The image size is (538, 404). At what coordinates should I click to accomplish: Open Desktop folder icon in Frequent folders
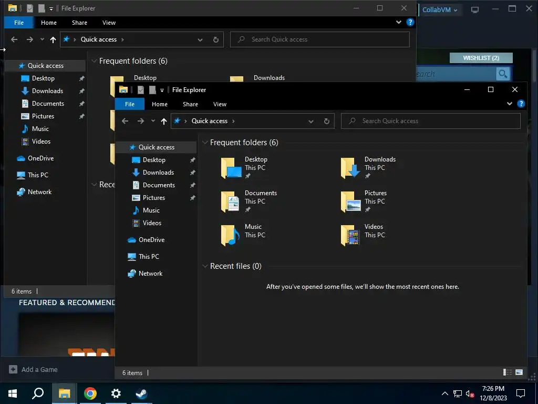coord(231,168)
